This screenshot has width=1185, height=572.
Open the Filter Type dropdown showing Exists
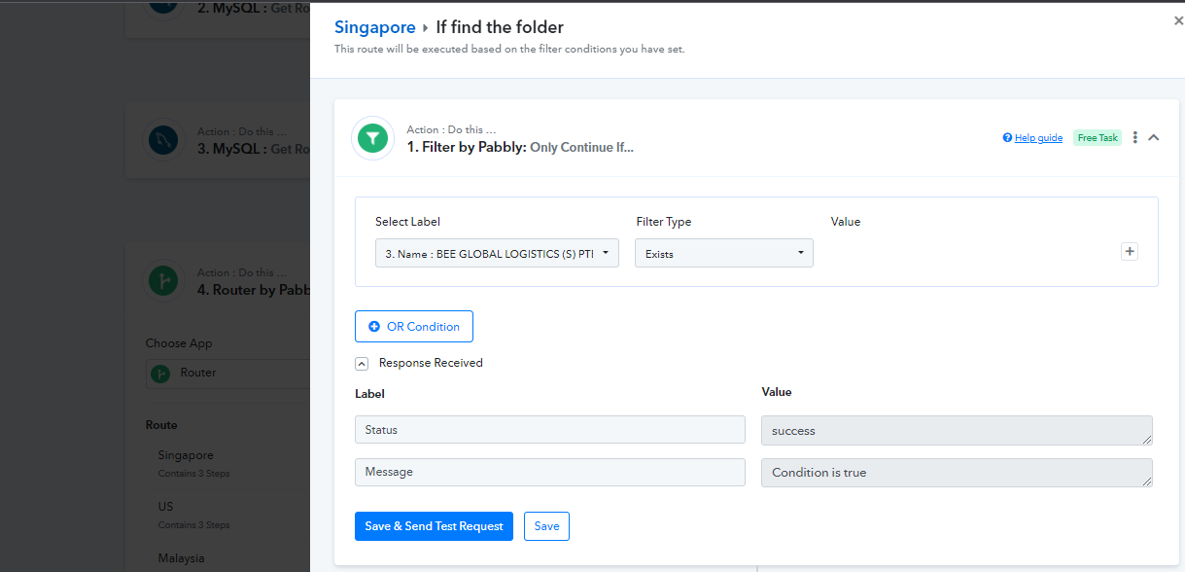click(724, 253)
